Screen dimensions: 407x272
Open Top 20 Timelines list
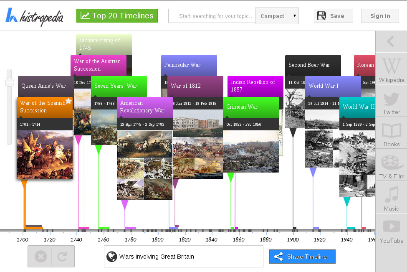(x=117, y=16)
